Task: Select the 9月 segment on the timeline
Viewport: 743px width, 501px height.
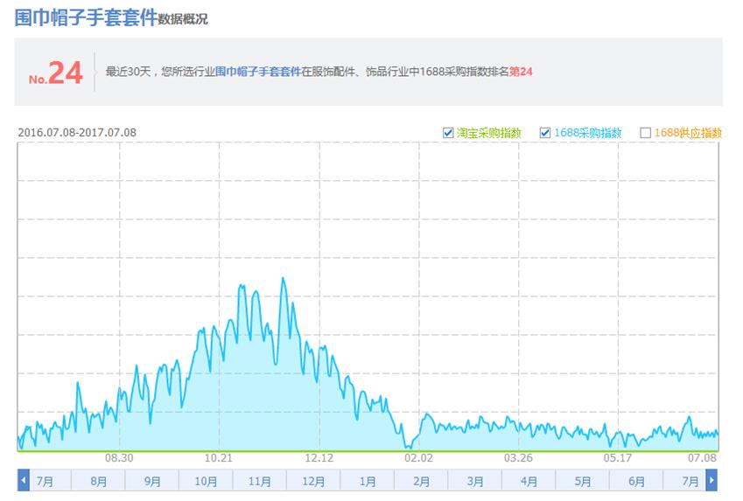Action: point(152,481)
